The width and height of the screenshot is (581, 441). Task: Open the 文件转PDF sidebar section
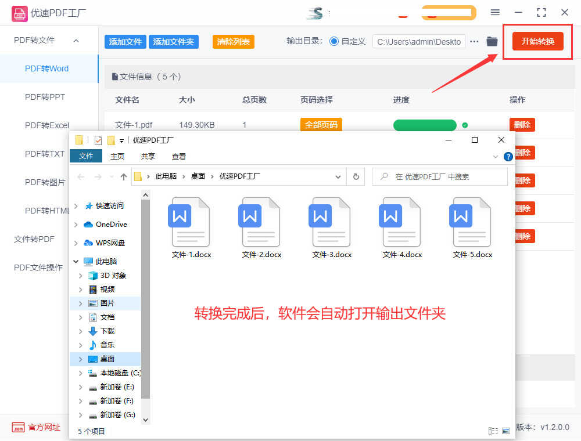[x=34, y=239]
